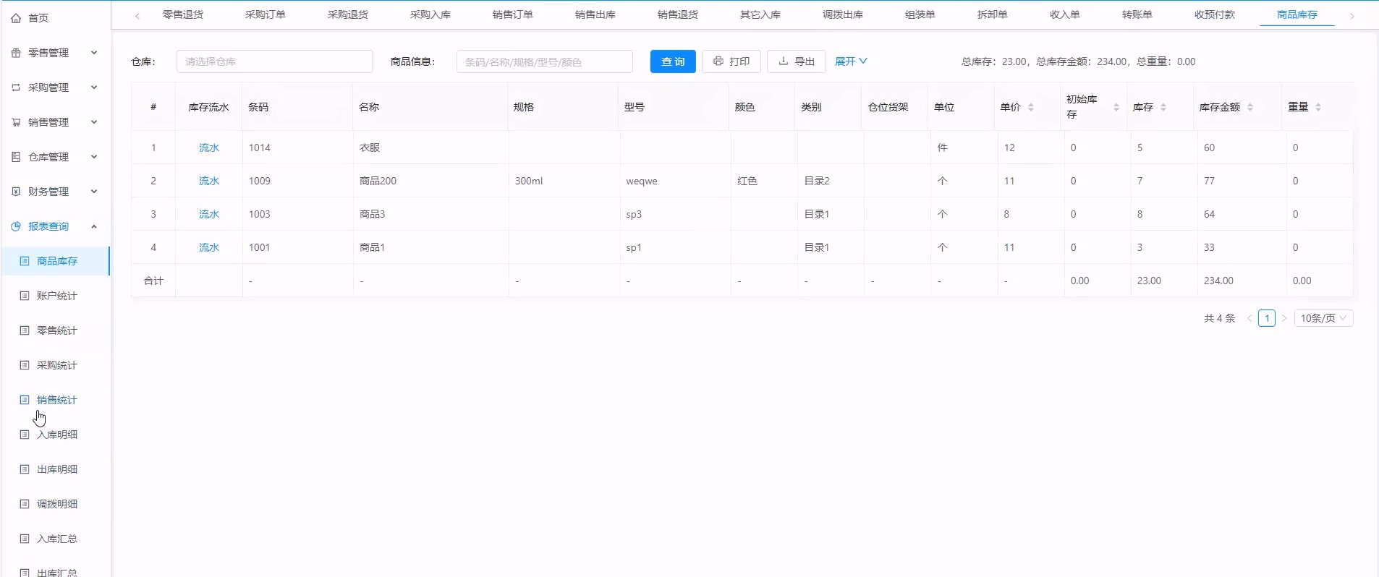The image size is (1379, 577).
Task: Click the blue 查询 button
Action: 673,61
